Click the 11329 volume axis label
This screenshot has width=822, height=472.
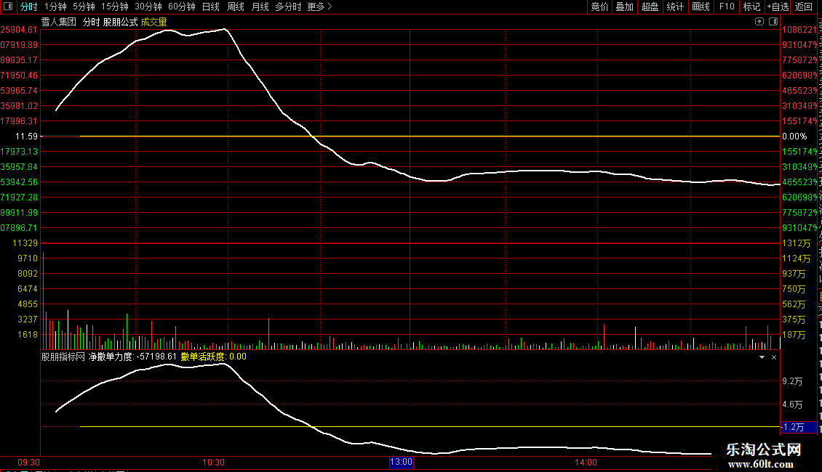pos(25,243)
